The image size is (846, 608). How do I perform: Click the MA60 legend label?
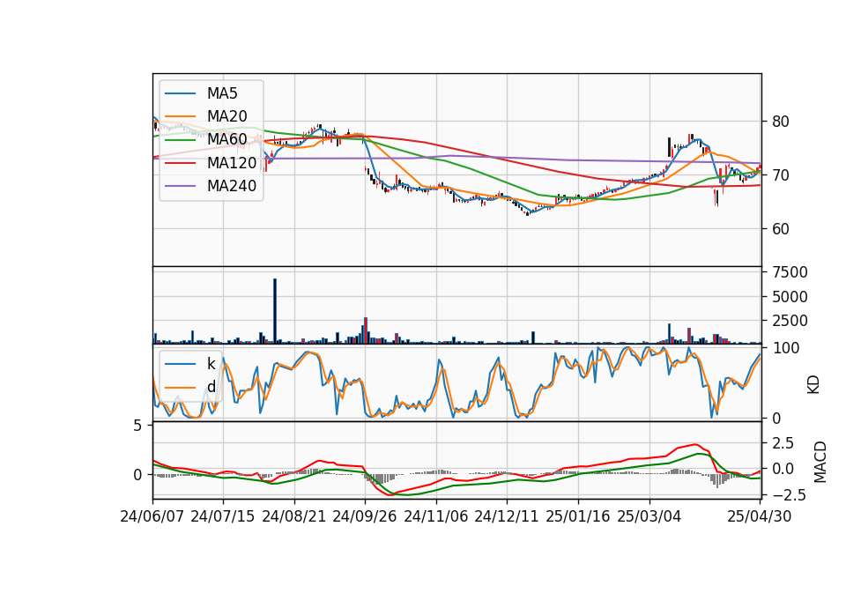pyautogui.click(x=226, y=139)
